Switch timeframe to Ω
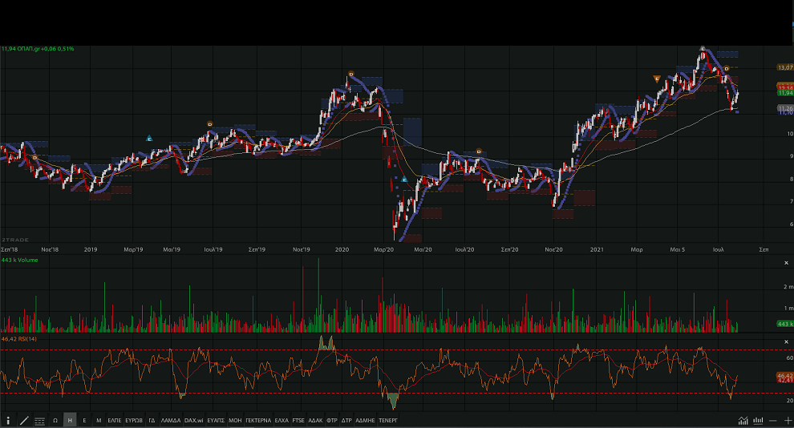Image resolution: width=794 pixels, height=428 pixels. point(55,420)
